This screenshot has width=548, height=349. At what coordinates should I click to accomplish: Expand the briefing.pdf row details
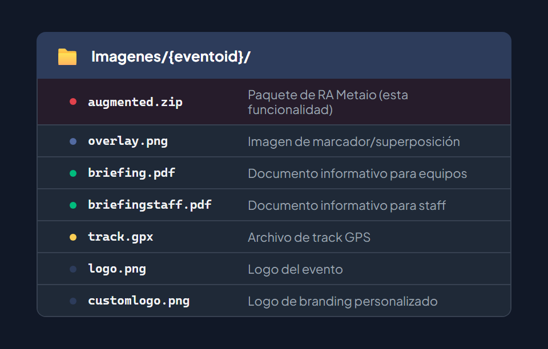[274, 173]
